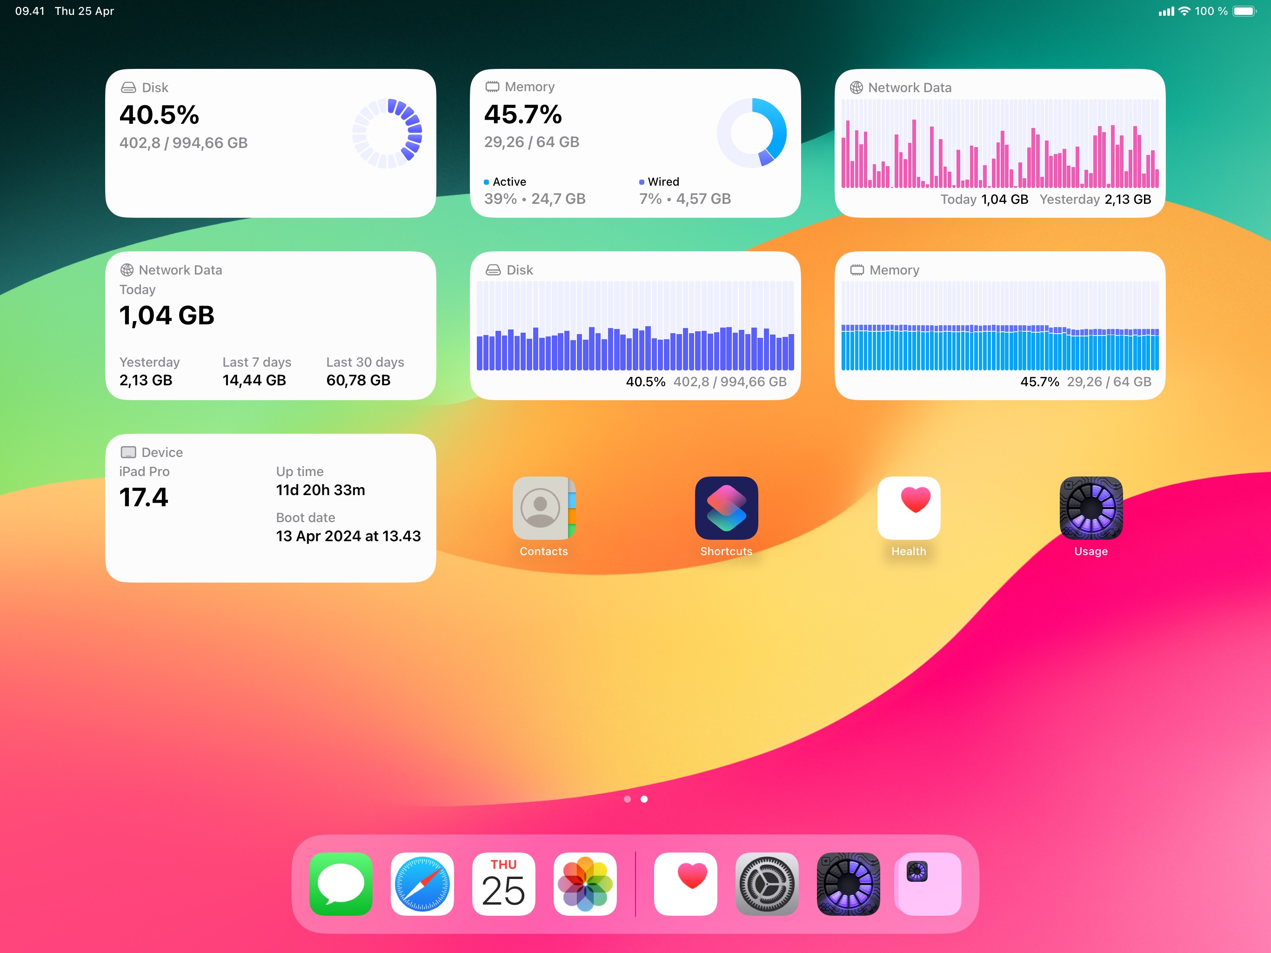Open the Contacts app

point(543,508)
